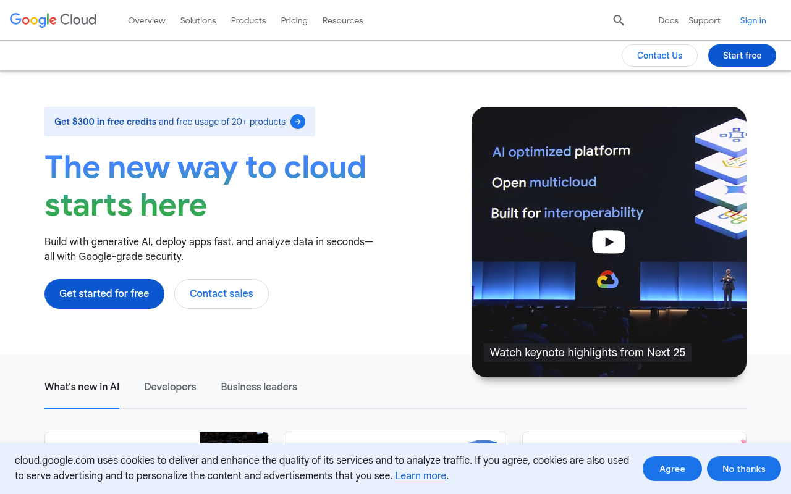Click the Contact Us button
Screen dimensions: 791x494
pyautogui.click(x=659, y=56)
